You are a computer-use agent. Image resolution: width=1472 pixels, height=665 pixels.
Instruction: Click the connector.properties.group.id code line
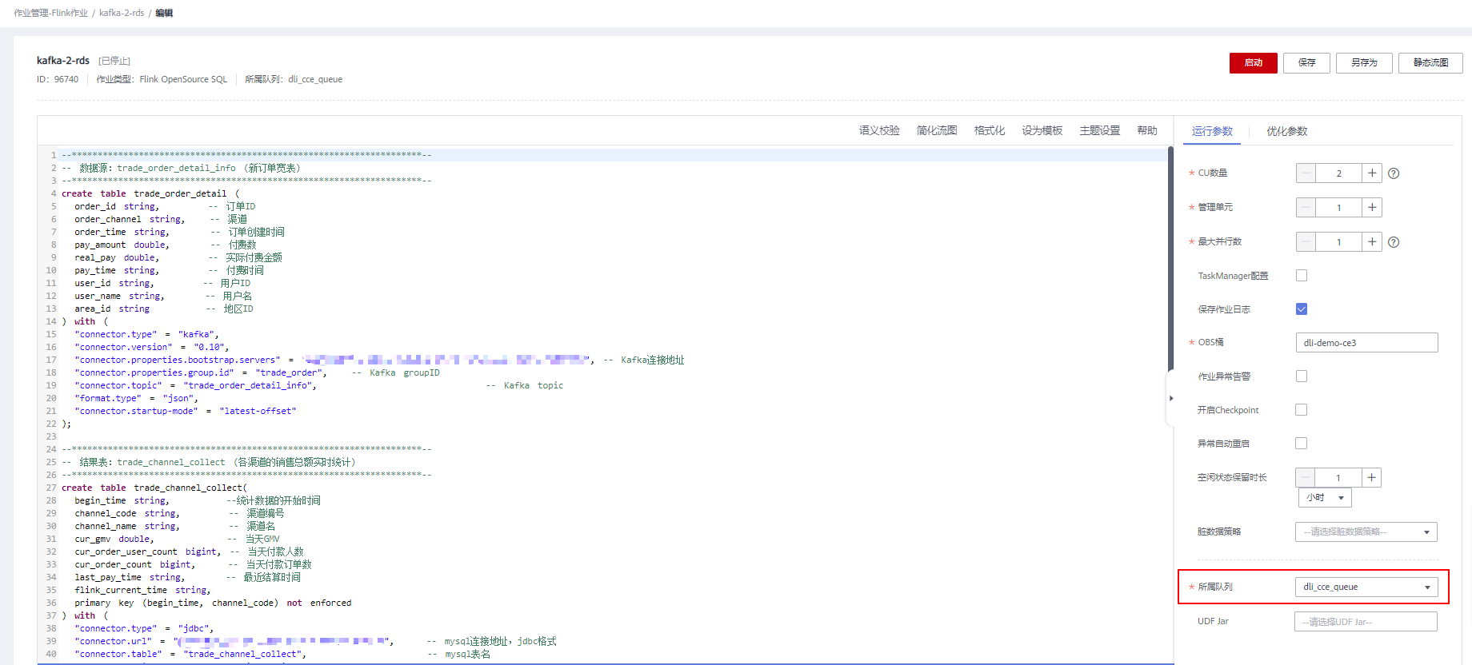[201, 372]
